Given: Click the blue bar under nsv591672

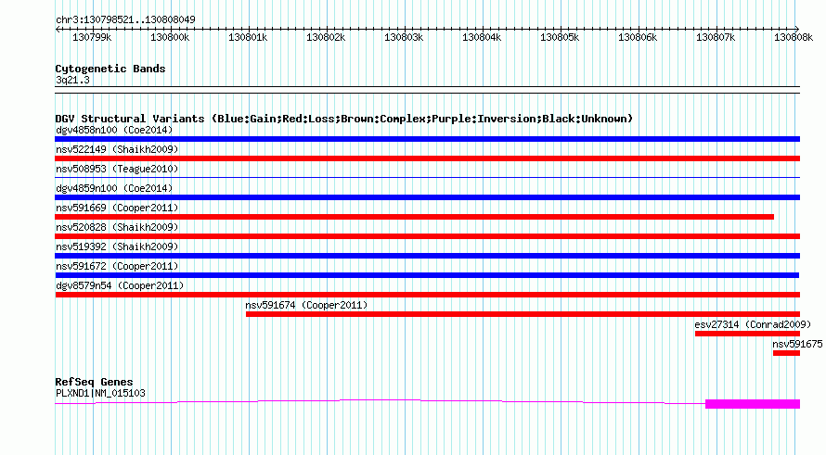Looking at the screenshot, I should pyautogui.click(x=427, y=275).
